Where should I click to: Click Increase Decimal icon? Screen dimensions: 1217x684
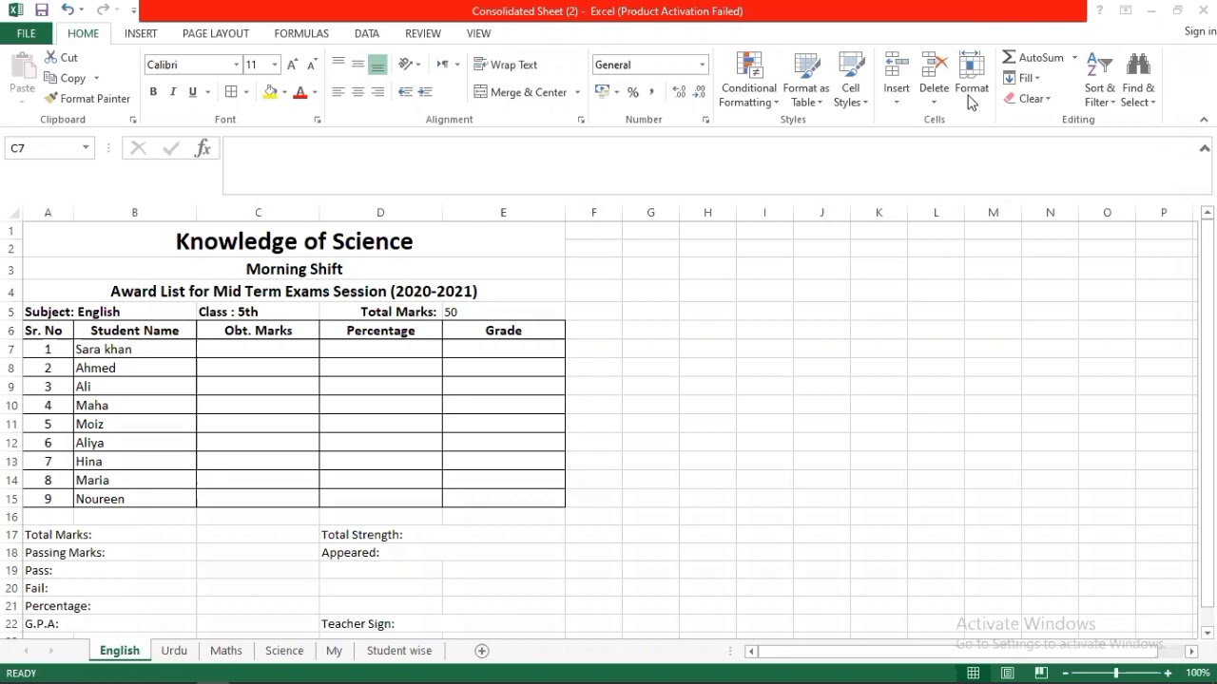click(x=679, y=92)
